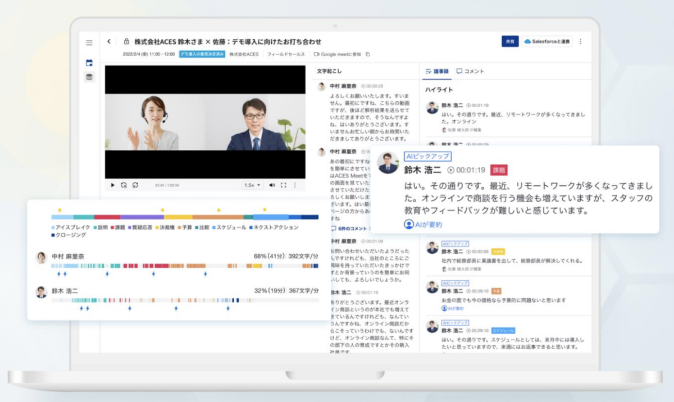Viewport: 674px width, 402px height.
Task: Click the red 課題 tag in popup
Action: click(x=499, y=170)
